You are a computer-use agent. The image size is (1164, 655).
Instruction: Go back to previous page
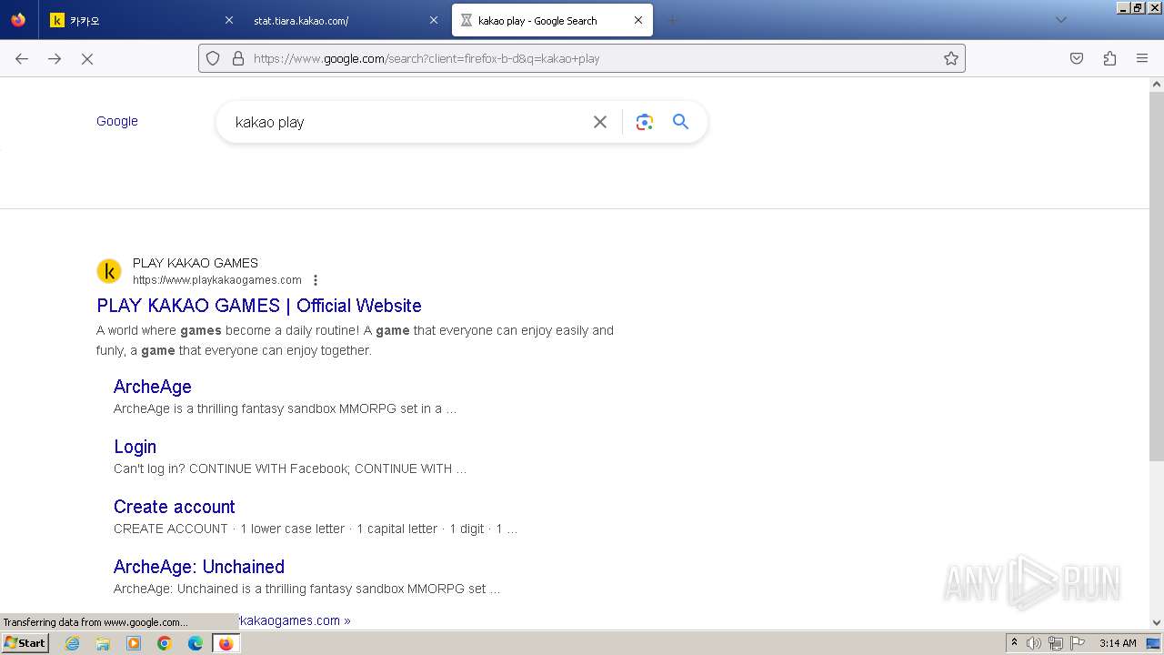coord(22,58)
